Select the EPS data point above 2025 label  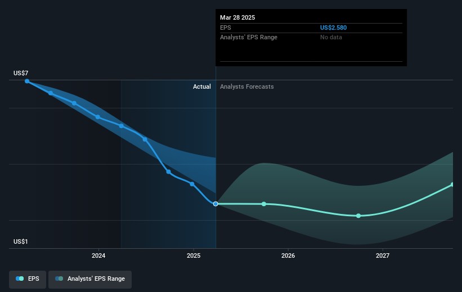click(192, 184)
